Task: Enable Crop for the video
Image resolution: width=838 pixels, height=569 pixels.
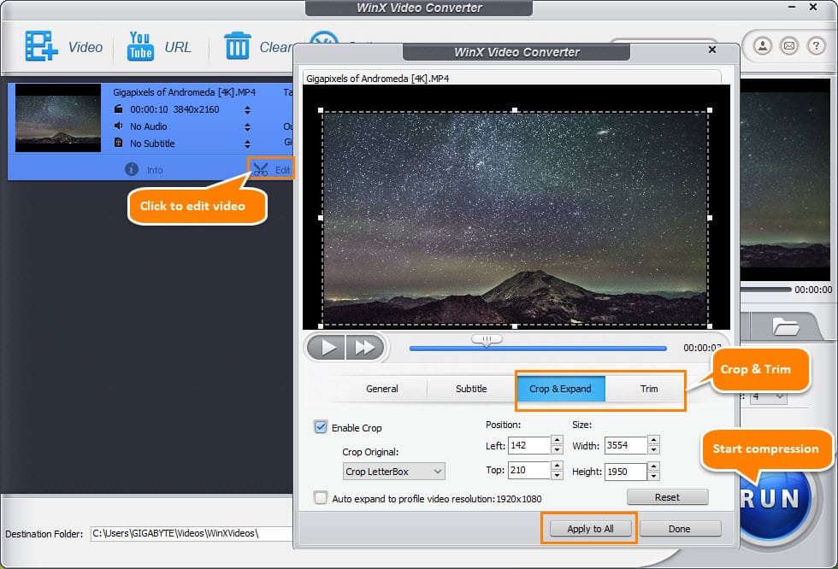Action: coord(321,427)
